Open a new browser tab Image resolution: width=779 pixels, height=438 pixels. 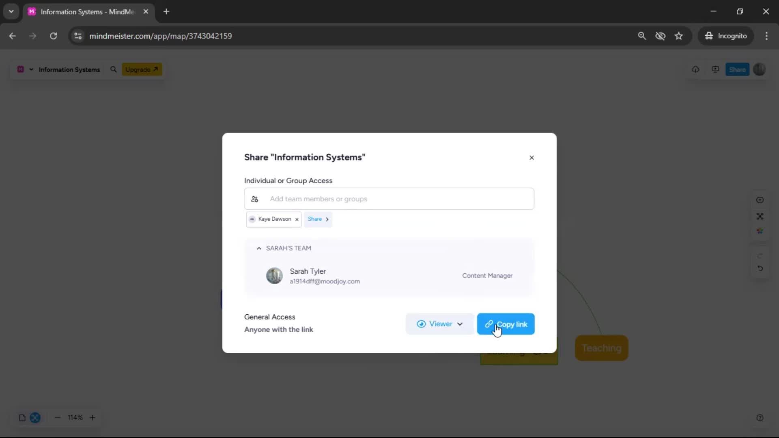166,12
